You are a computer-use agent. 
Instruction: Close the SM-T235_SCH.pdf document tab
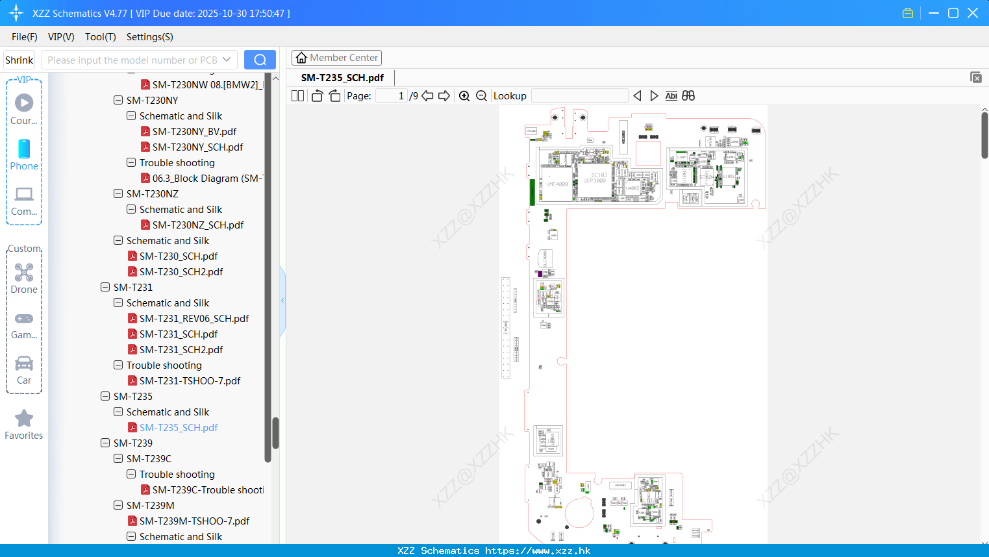click(x=976, y=77)
